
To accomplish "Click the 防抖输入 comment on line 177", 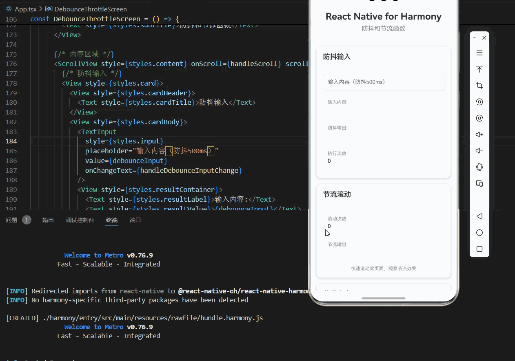I will click(92, 73).
